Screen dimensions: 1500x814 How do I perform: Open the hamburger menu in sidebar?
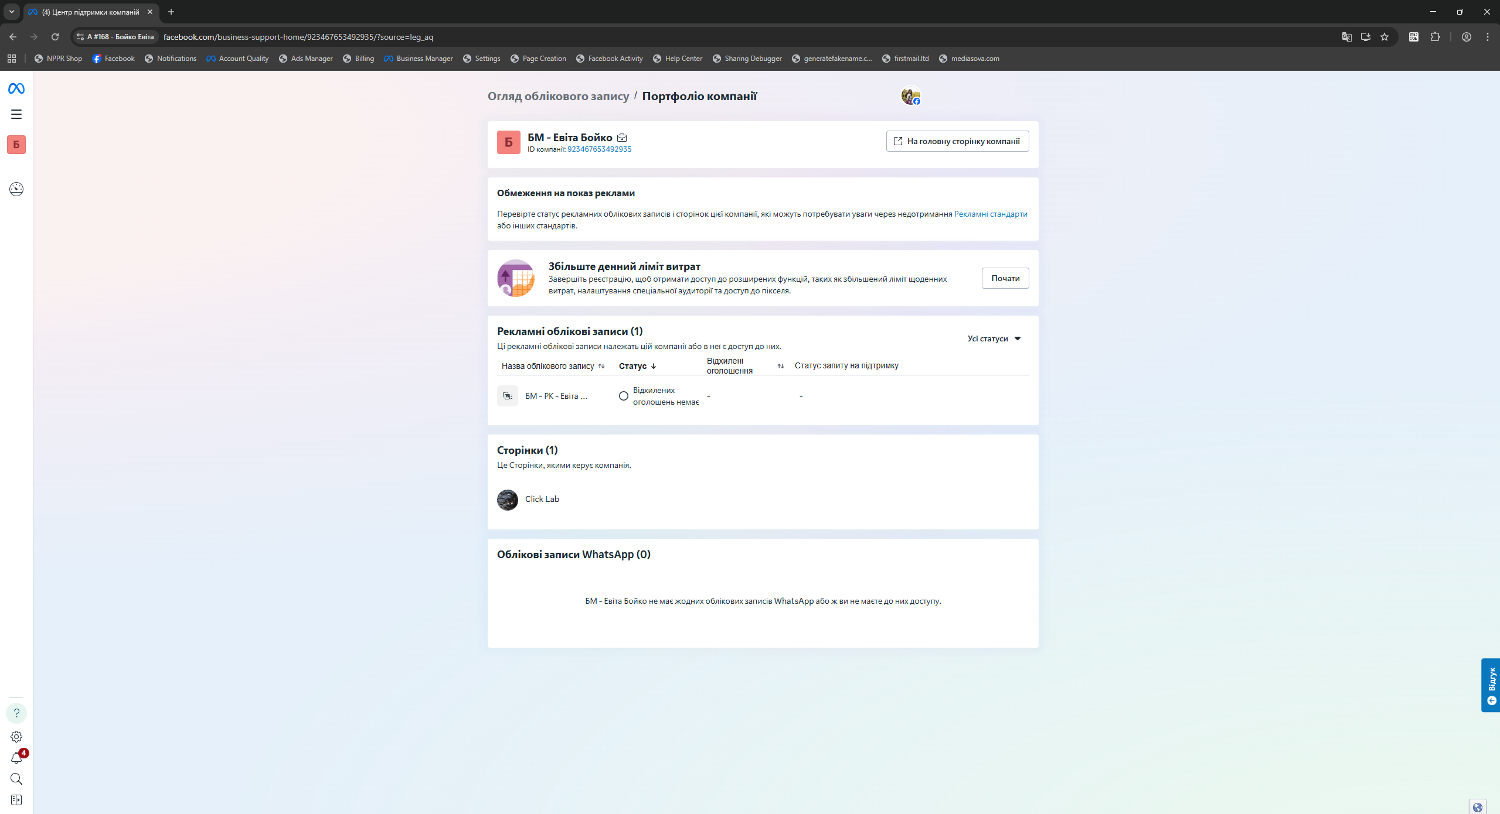point(16,114)
